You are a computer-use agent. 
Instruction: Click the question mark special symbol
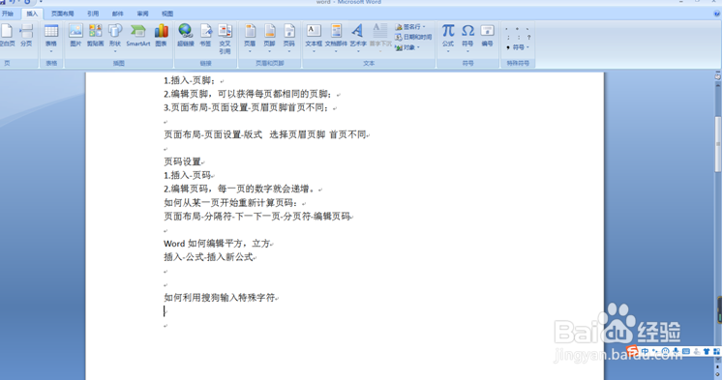pos(528,38)
